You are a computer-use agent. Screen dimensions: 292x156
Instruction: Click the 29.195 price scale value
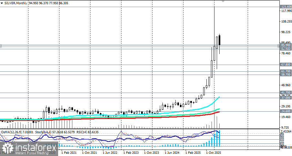pos(286,106)
